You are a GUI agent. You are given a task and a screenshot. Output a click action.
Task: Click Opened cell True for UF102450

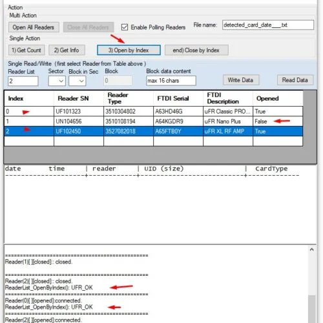coord(278,131)
